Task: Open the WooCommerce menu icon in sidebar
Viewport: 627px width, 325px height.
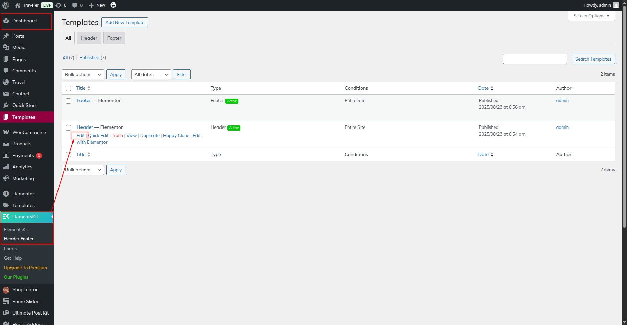Action: point(6,132)
